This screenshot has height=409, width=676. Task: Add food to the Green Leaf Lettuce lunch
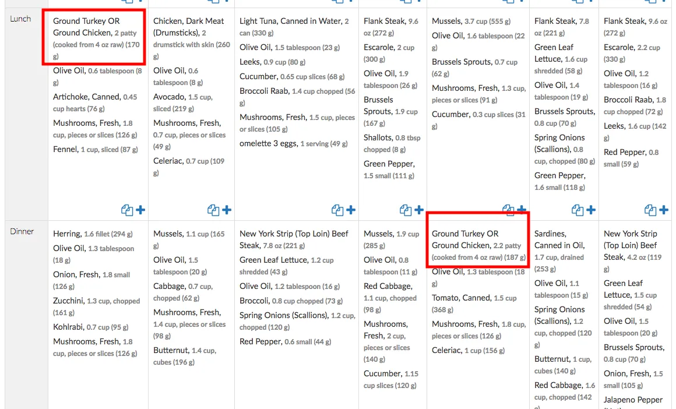591,210
